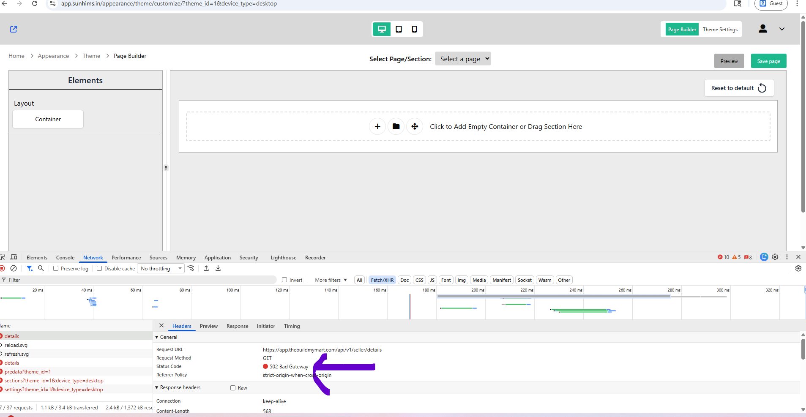This screenshot has width=806, height=417.
Task: Toggle the Socket resource filter
Action: [x=525, y=280]
